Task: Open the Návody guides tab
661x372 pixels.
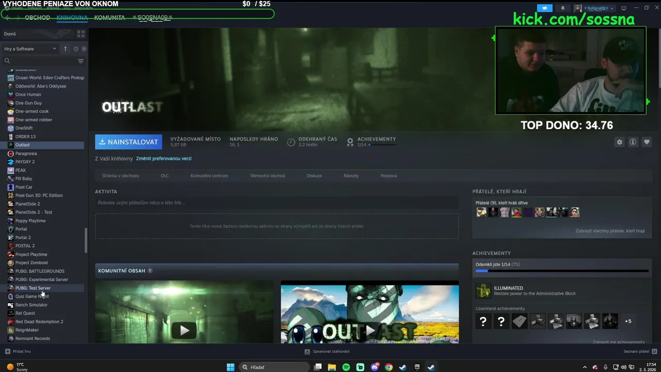Action: tap(351, 176)
